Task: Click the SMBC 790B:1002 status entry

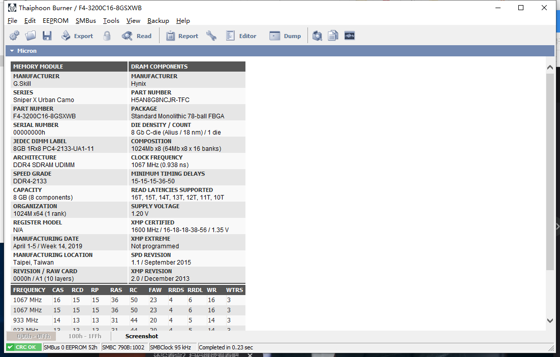Action: point(123,347)
